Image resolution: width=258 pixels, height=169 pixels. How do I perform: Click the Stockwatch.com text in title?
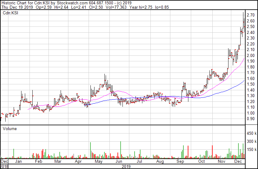(72, 3)
